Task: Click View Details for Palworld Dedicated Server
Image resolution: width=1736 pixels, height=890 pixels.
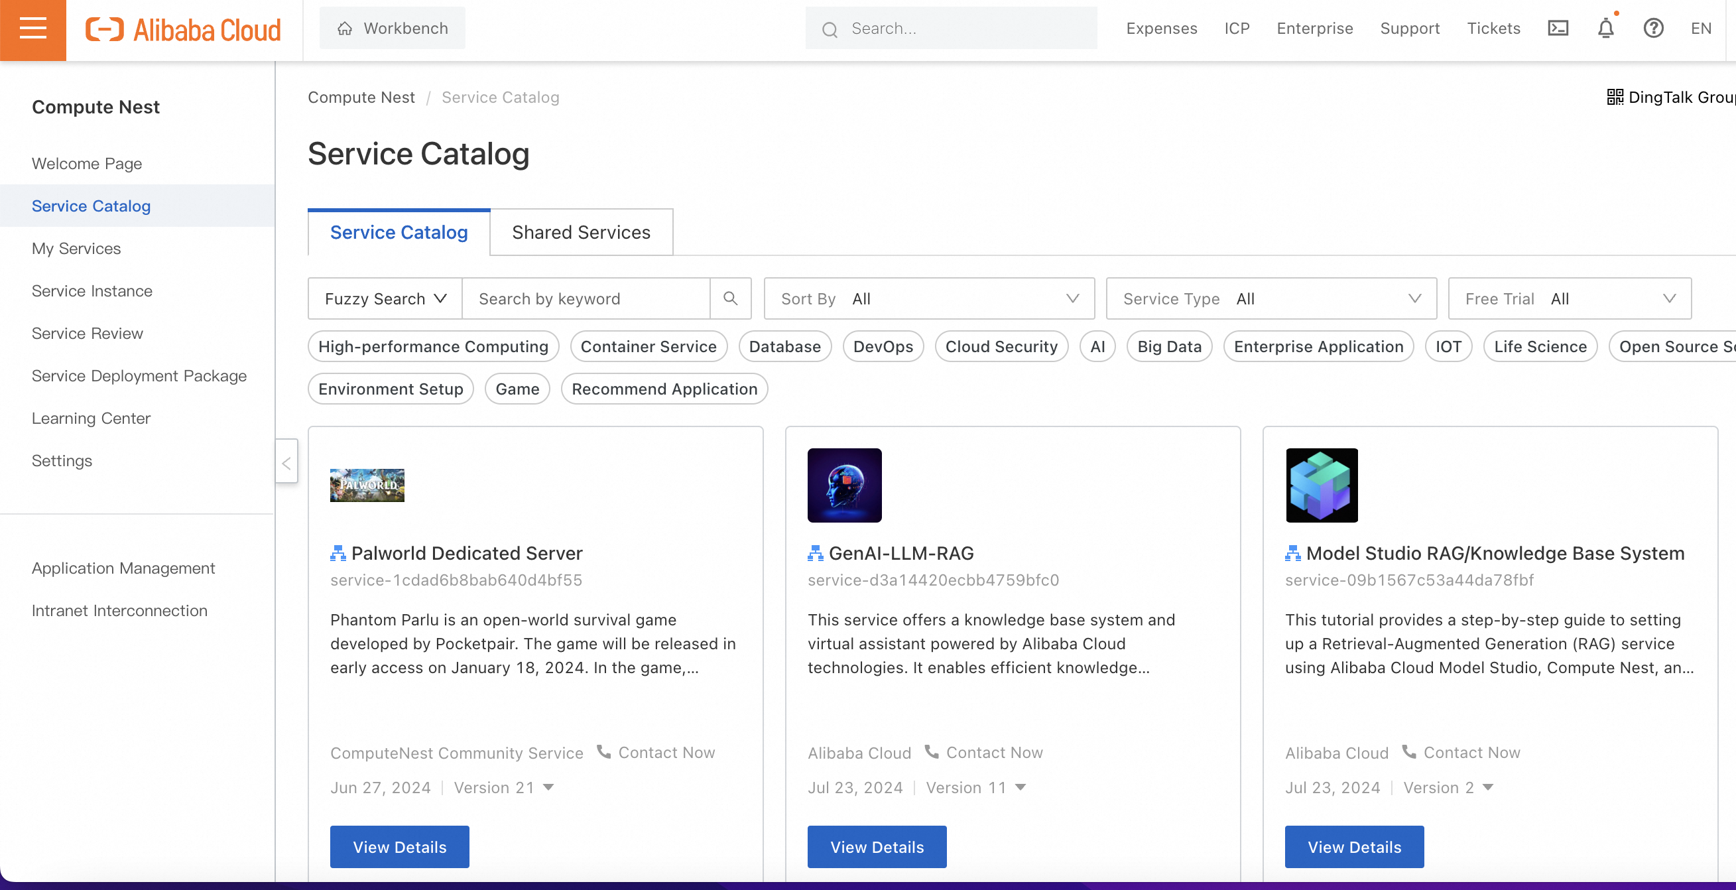Action: pyautogui.click(x=400, y=846)
